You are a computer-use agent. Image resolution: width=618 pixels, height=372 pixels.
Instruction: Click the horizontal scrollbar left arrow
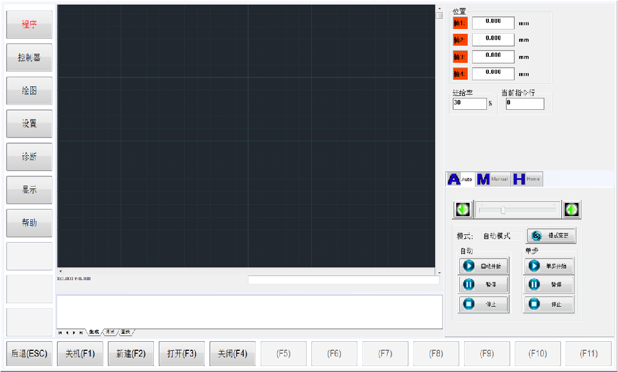point(60,271)
